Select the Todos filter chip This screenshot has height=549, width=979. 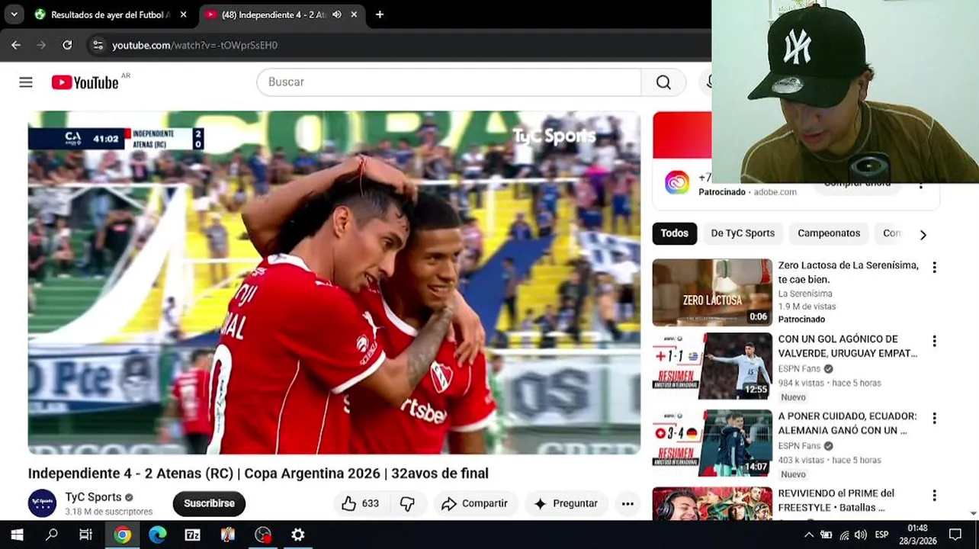pyautogui.click(x=674, y=233)
